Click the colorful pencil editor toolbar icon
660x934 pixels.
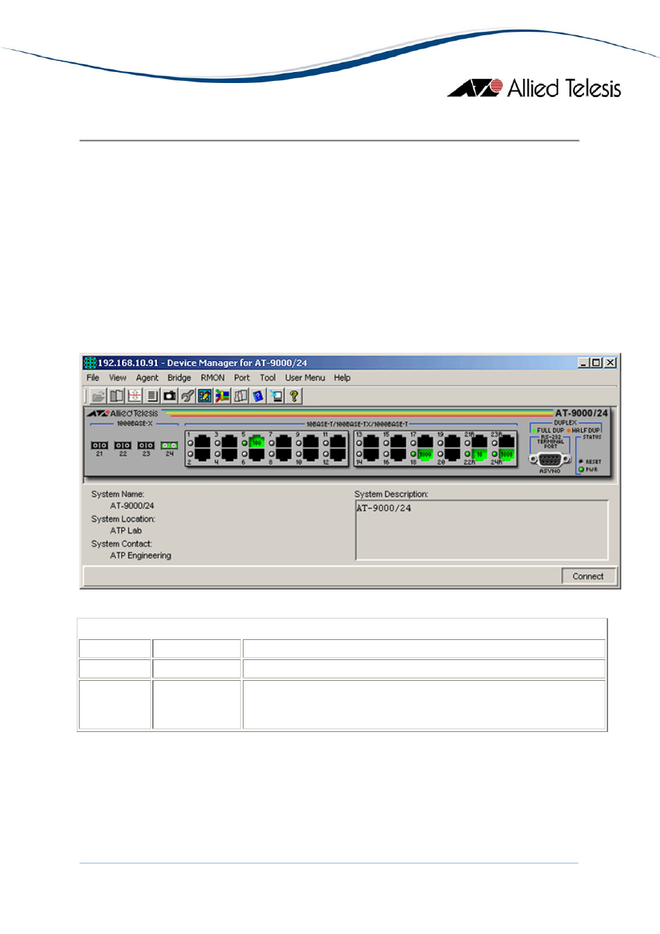click(205, 396)
